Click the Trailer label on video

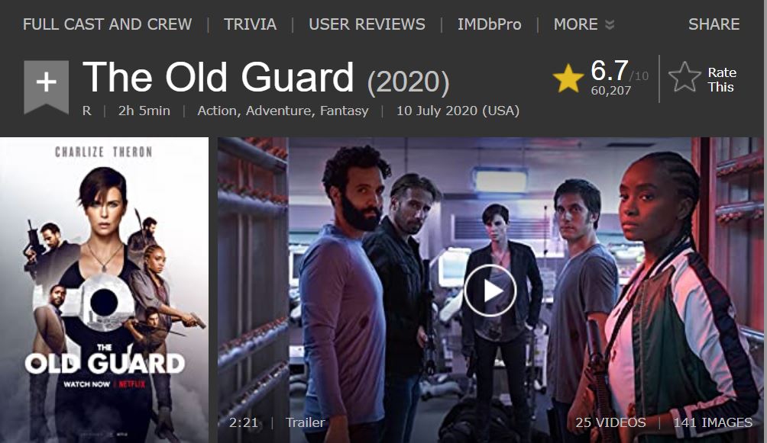click(306, 422)
